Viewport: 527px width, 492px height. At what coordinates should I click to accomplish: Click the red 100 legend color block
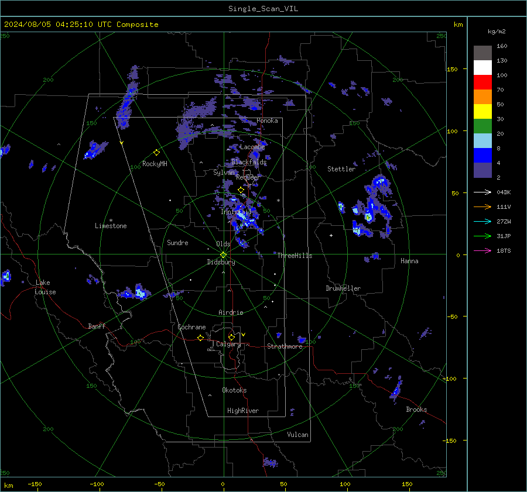pos(482,82)
